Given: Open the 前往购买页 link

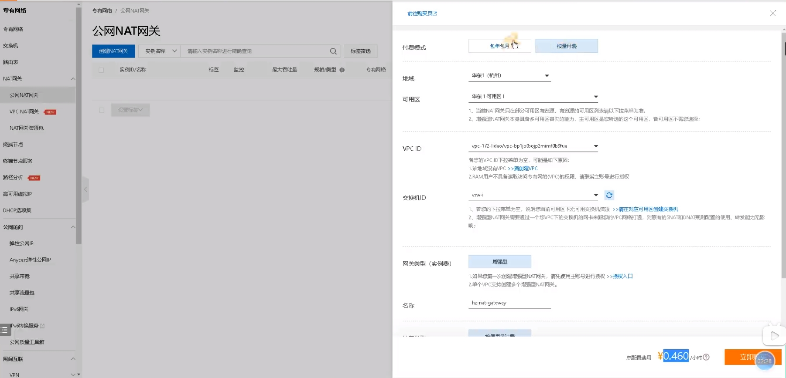Looking at the screenshot, I should 422,14.
